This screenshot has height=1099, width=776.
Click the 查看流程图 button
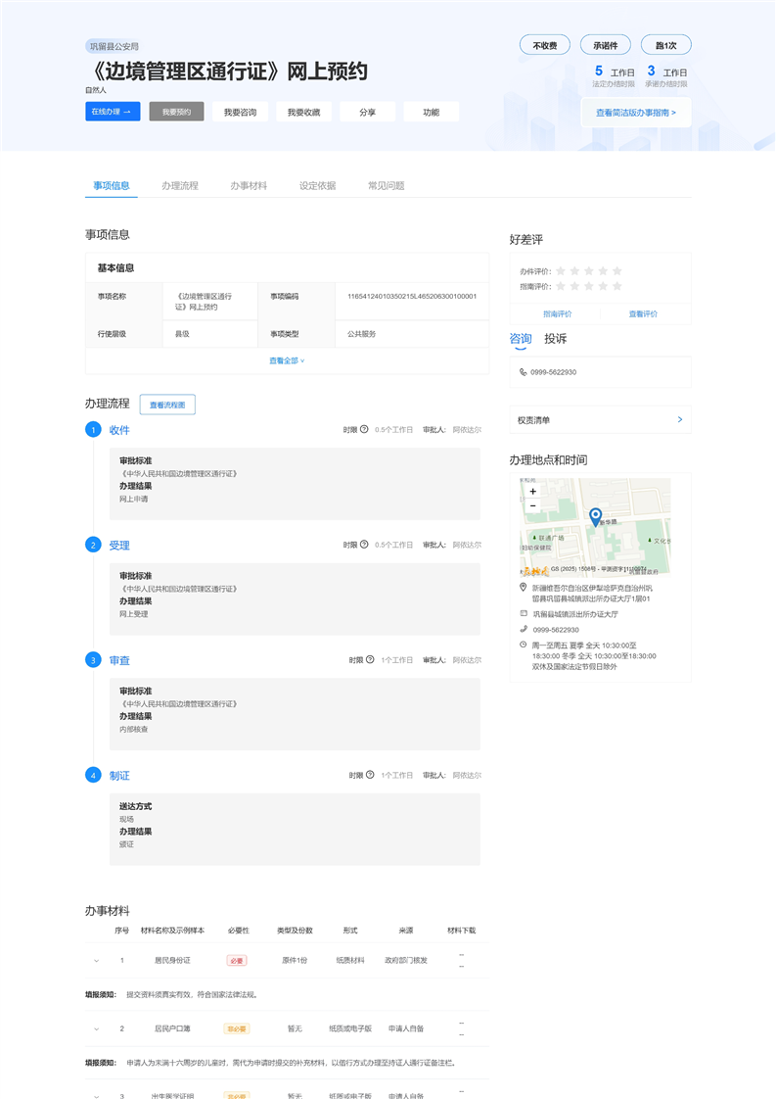[x=167, y=405]
